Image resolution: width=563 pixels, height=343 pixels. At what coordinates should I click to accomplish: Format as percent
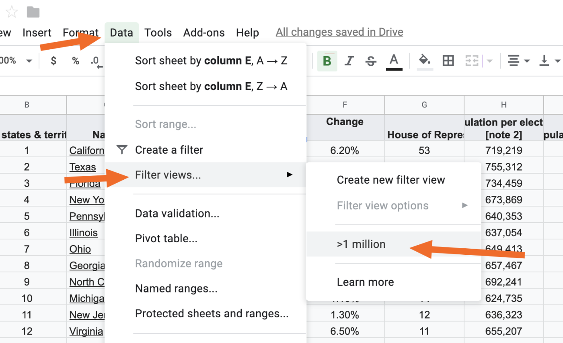click(76, 61)
